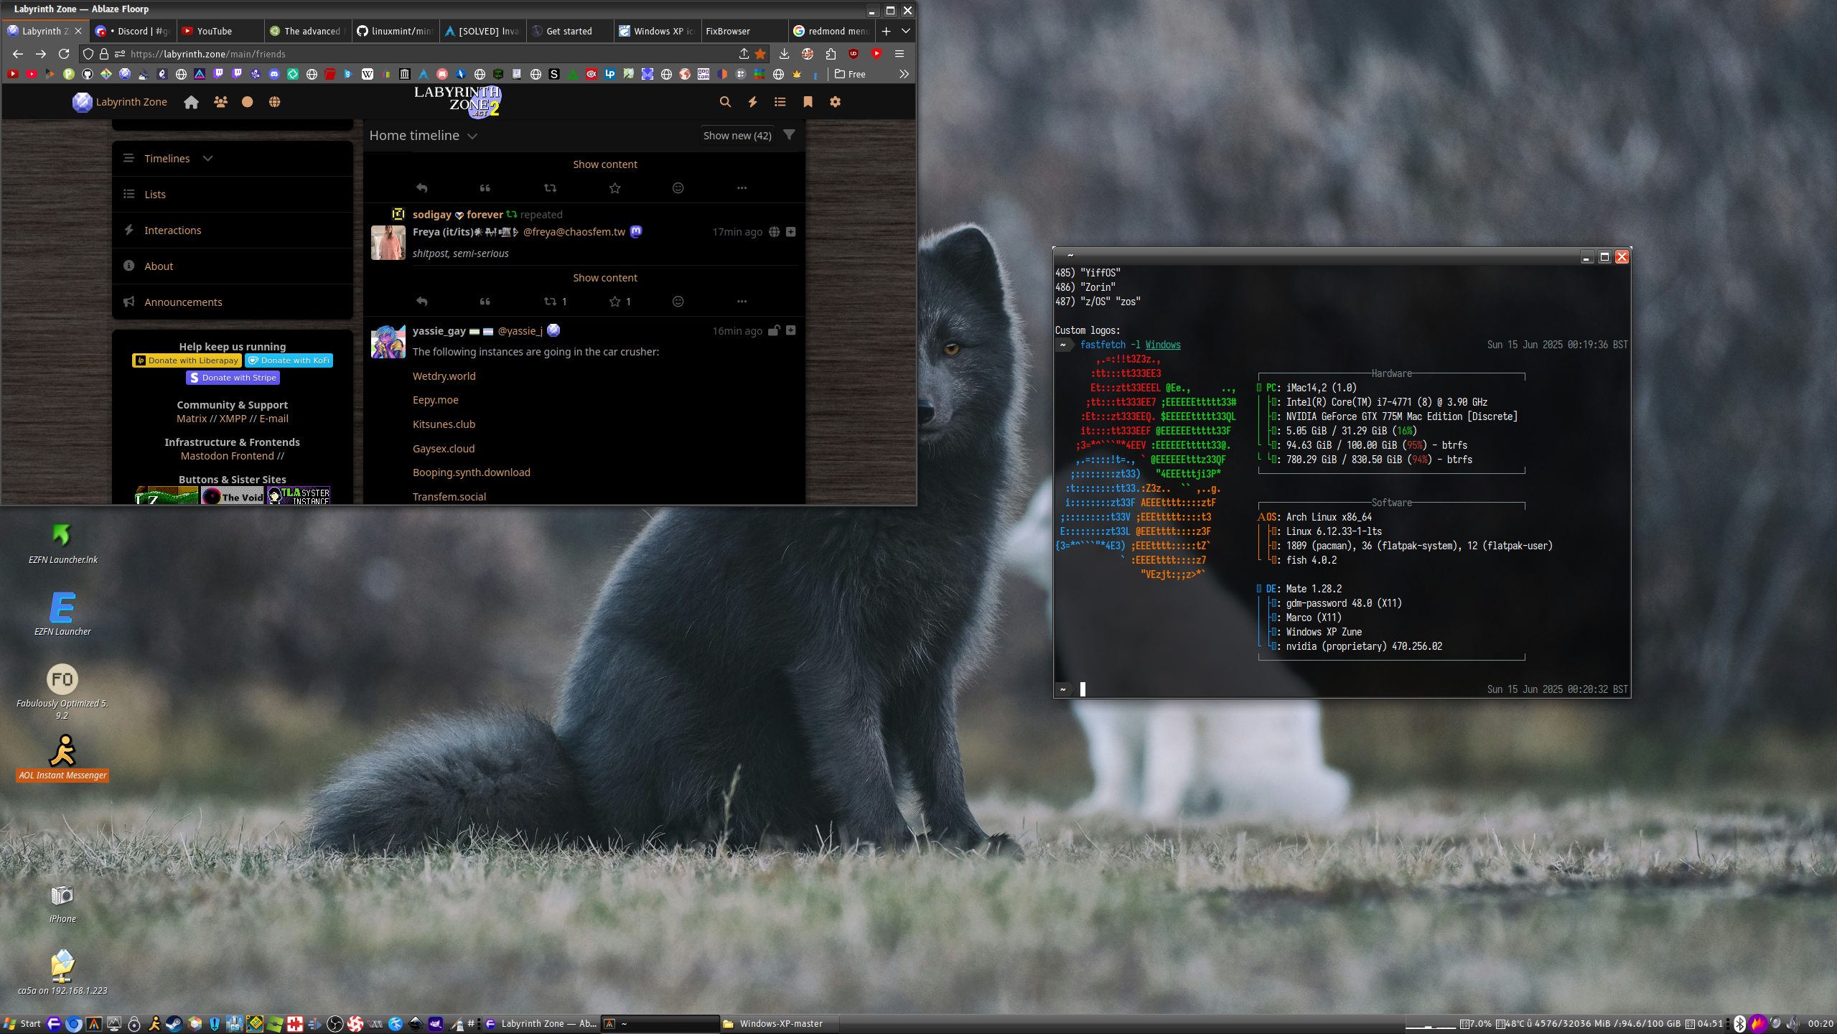Open the friends timeline people icon

pyautogui.click(x=220, y=102)
